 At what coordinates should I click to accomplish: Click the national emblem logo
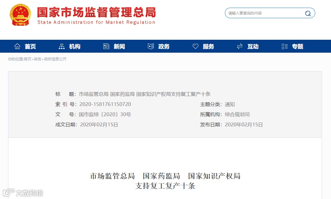[20, 15]
